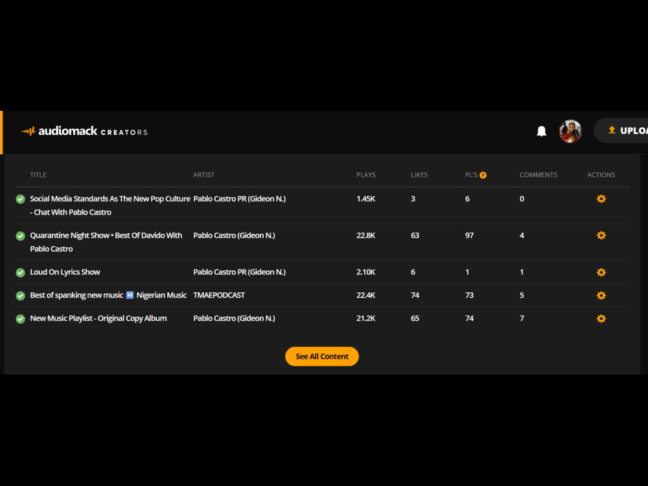Click green check status for Quarantine Night Show
This screenshot has width=648, height=486.
(20, 236)
